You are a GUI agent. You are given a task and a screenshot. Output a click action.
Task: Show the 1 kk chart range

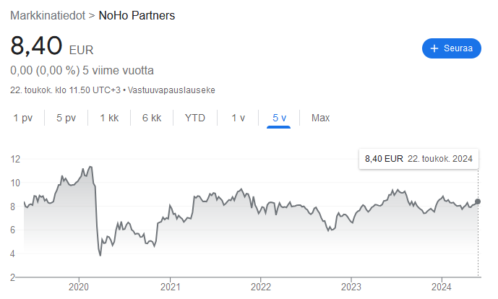coord(109,118)
